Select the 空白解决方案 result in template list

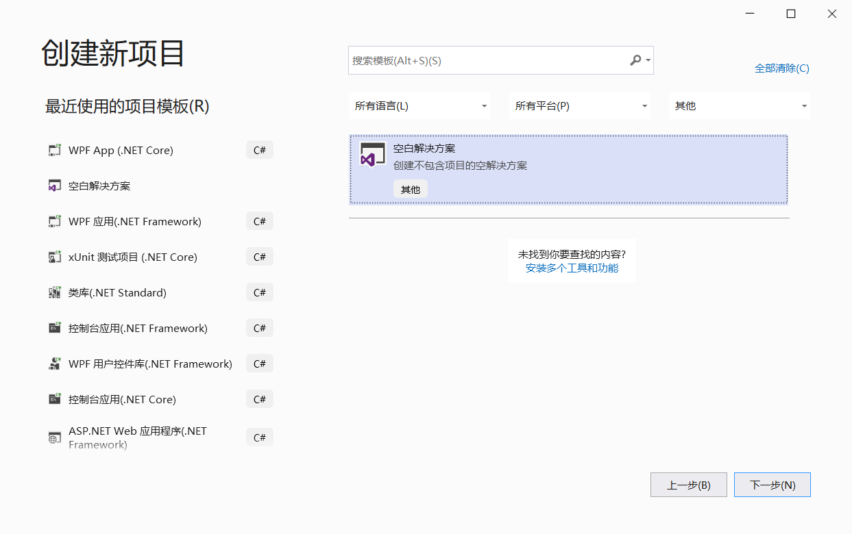568,170
